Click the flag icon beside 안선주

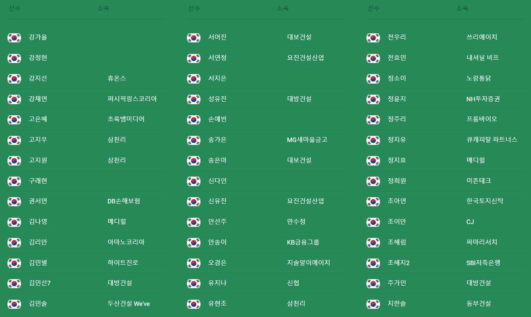click(194, 222)
